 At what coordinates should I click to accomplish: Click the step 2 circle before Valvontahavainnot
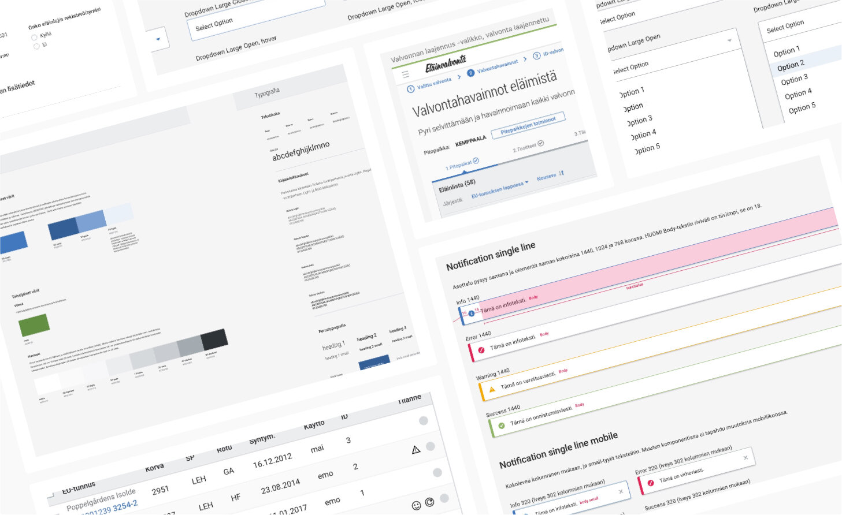(470, 73)
